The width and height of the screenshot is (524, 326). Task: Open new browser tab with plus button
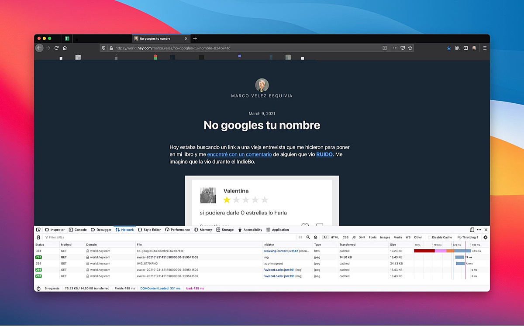coord(195,38)
